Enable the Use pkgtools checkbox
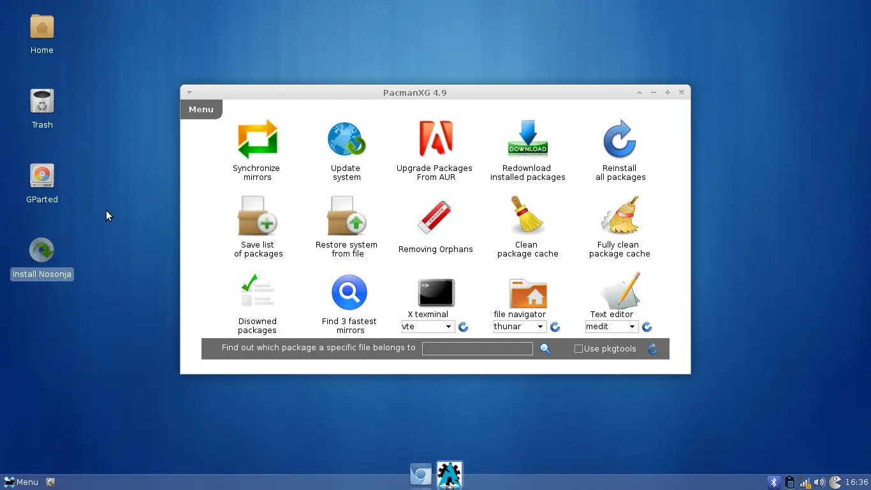Viewport: 871px width, 490px height. (x=579, y=348)
